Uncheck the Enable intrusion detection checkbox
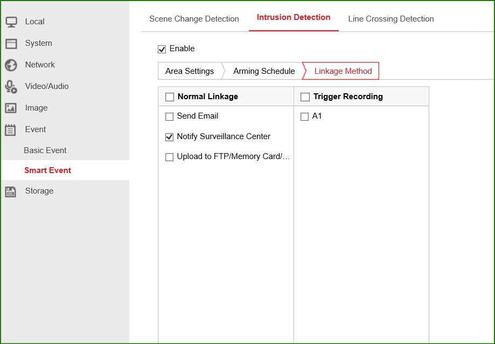The height and width of the screenshot is (344, 495). pyautogui.click(x=162, y=49)
